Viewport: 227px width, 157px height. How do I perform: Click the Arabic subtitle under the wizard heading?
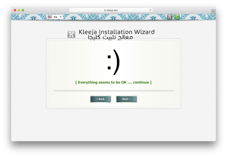pyautogui.click(x=110, y=37)
